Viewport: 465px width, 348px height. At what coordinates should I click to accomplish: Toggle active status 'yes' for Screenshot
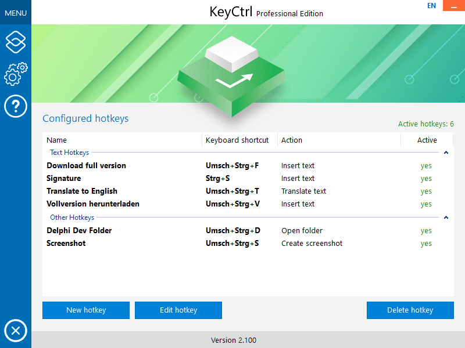pyautogui.click(x=426, y=244)
